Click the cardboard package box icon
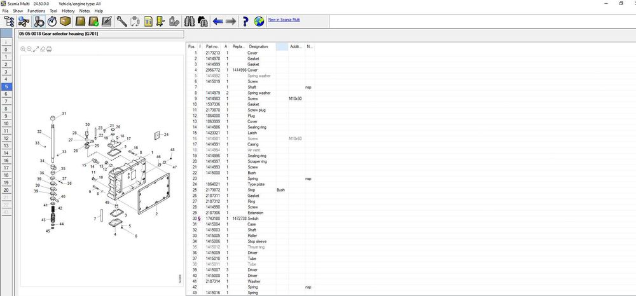Image resolution: width=636 pixels, height=296 pixels. pyautogui.click(x=65, y=21)
